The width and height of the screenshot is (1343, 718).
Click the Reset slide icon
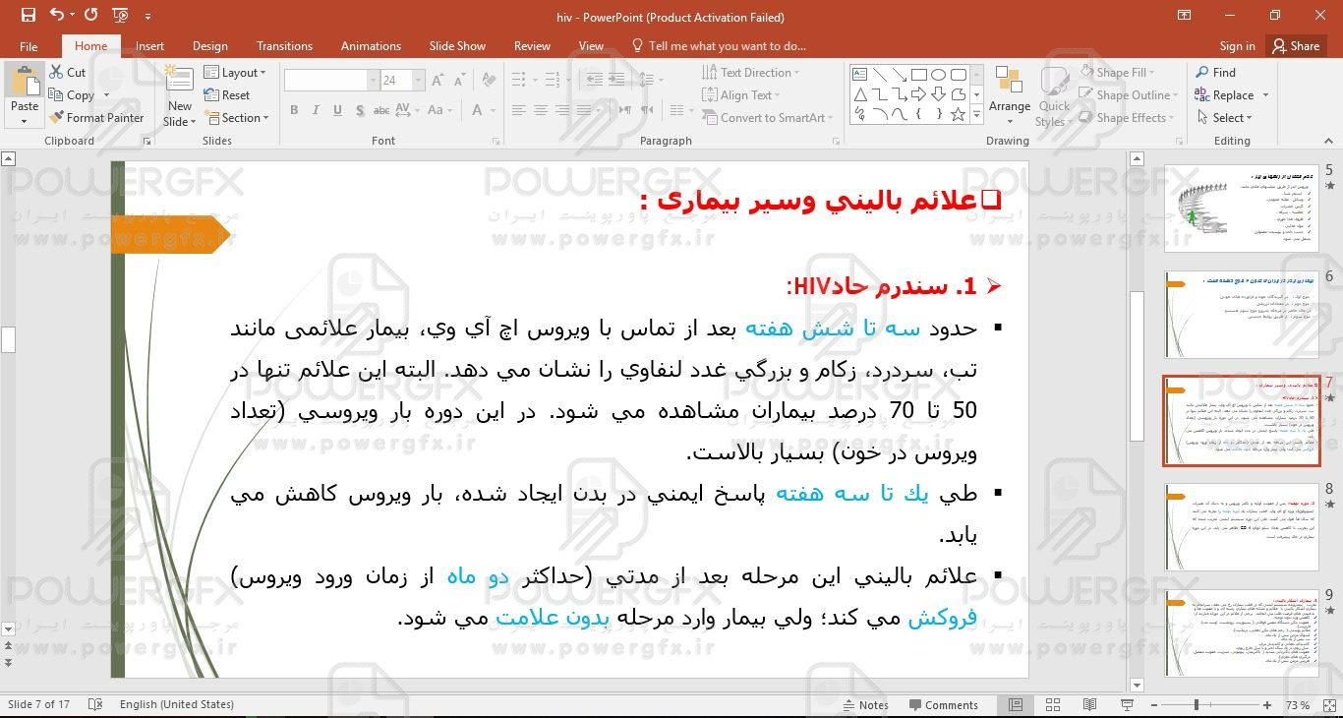212,95
